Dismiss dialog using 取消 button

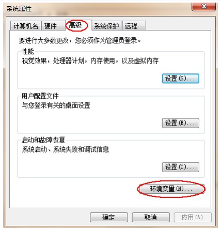(x=151, y=217)
